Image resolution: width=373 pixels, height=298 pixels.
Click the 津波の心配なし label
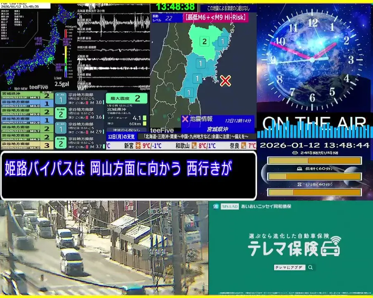click(x=126, y=130)
